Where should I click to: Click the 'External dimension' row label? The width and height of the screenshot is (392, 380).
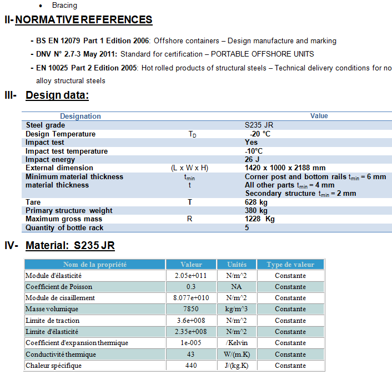[59, 168]
